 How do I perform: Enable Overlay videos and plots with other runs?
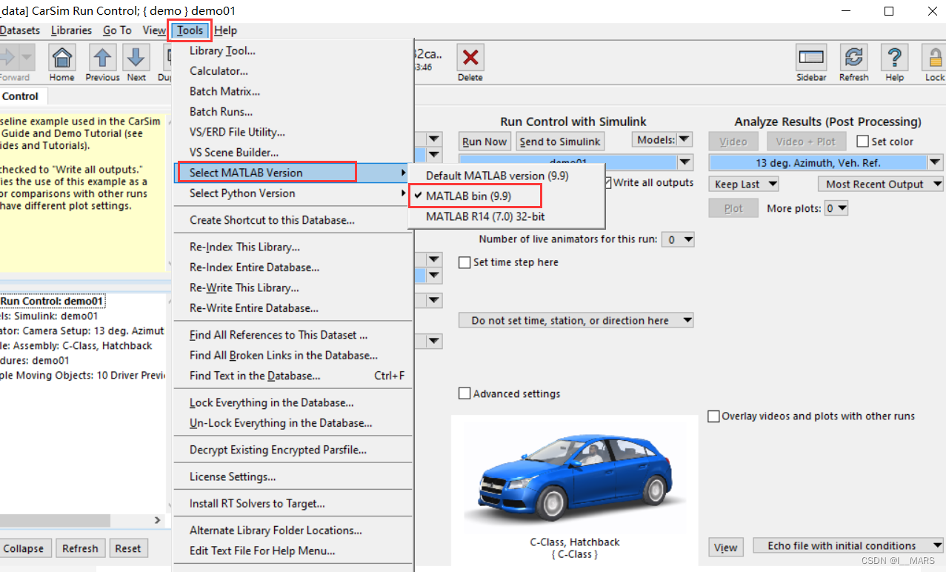click(713, 416)
